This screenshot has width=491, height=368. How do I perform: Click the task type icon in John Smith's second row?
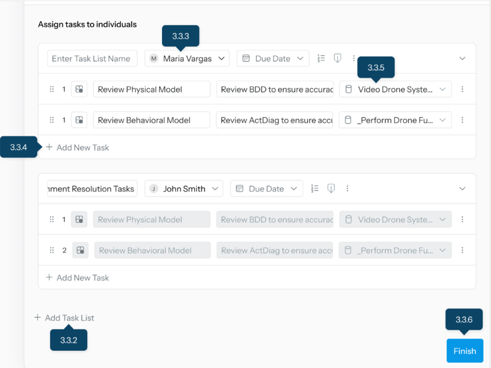pos(80,250)
